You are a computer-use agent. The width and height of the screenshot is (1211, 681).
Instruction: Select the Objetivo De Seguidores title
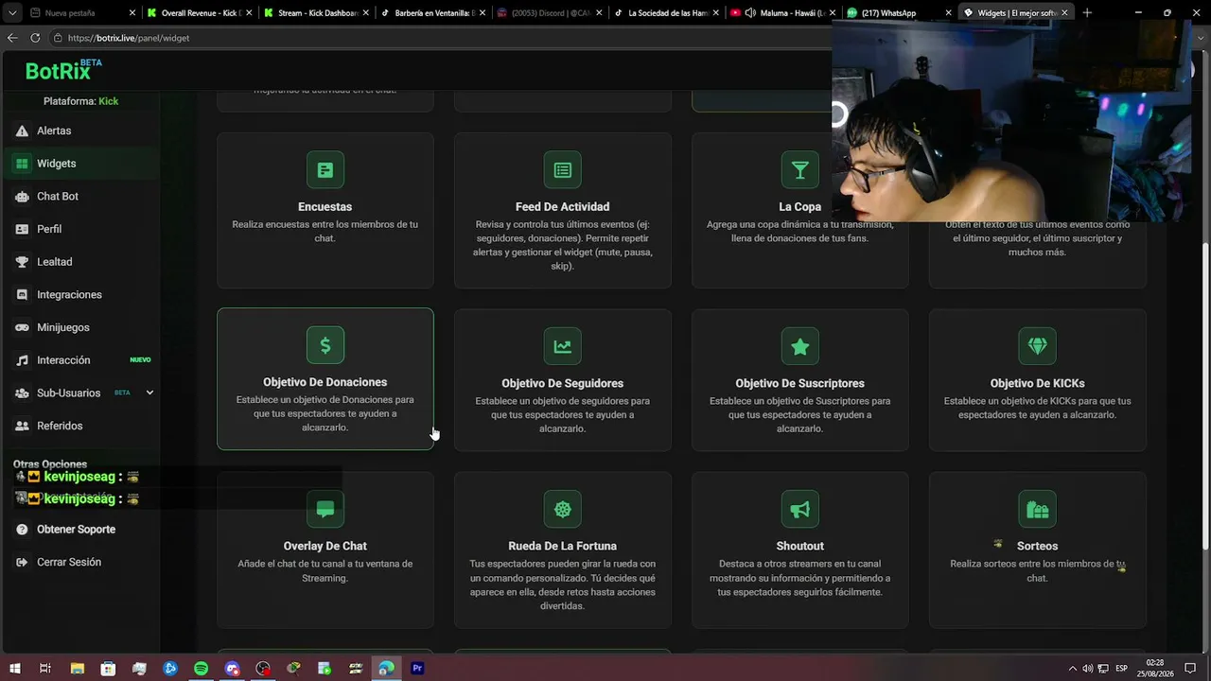point(563,383)
